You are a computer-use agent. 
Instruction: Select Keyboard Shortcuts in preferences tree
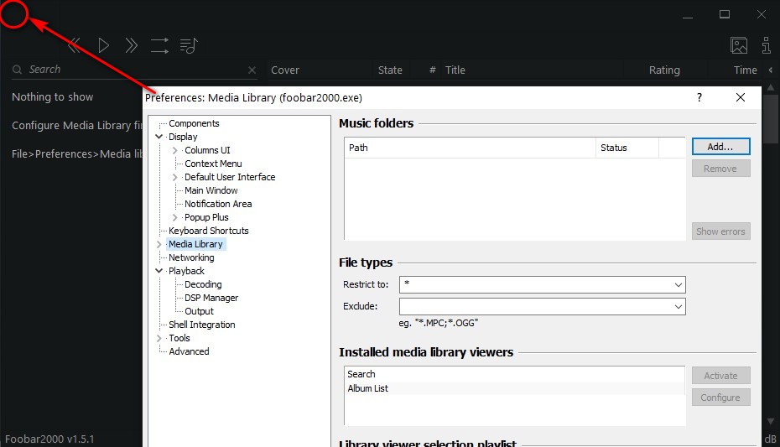tap(208, 231)
